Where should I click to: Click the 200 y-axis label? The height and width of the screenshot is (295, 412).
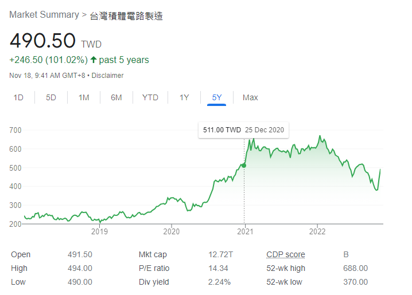pyautogui.click(x=15, y=224)
